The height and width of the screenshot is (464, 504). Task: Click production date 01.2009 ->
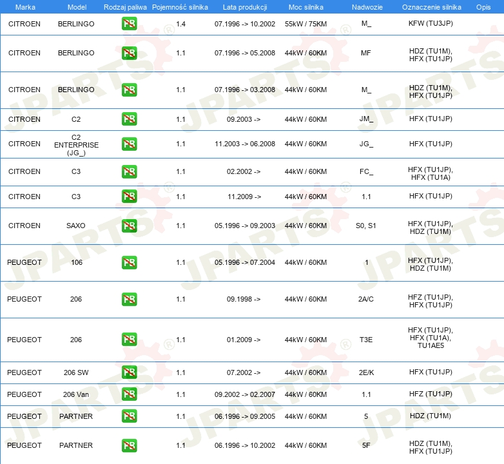pos(244,340)
